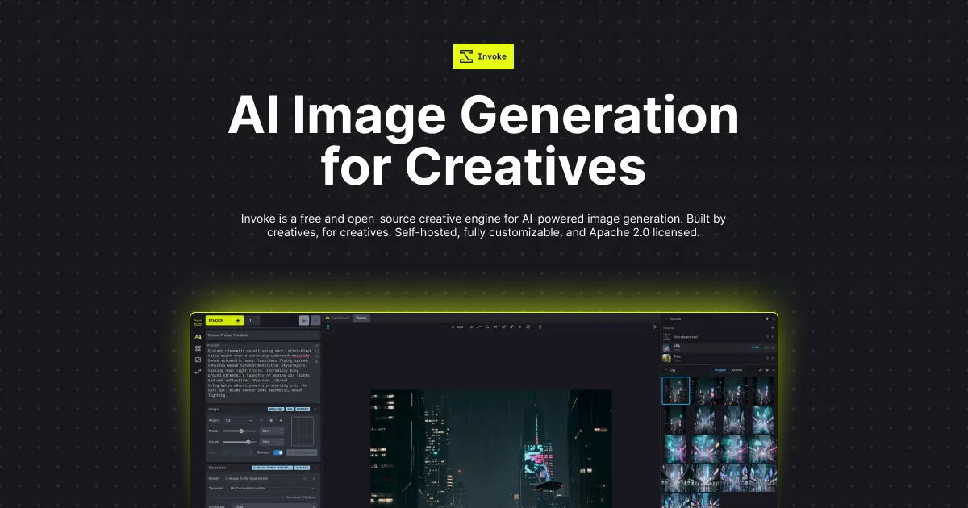Image resolution: width=968 pixels, height=508 pixels.
Task: Click the recall prompts quote icon
Action: pyautogui.click(x=495, y=327)
